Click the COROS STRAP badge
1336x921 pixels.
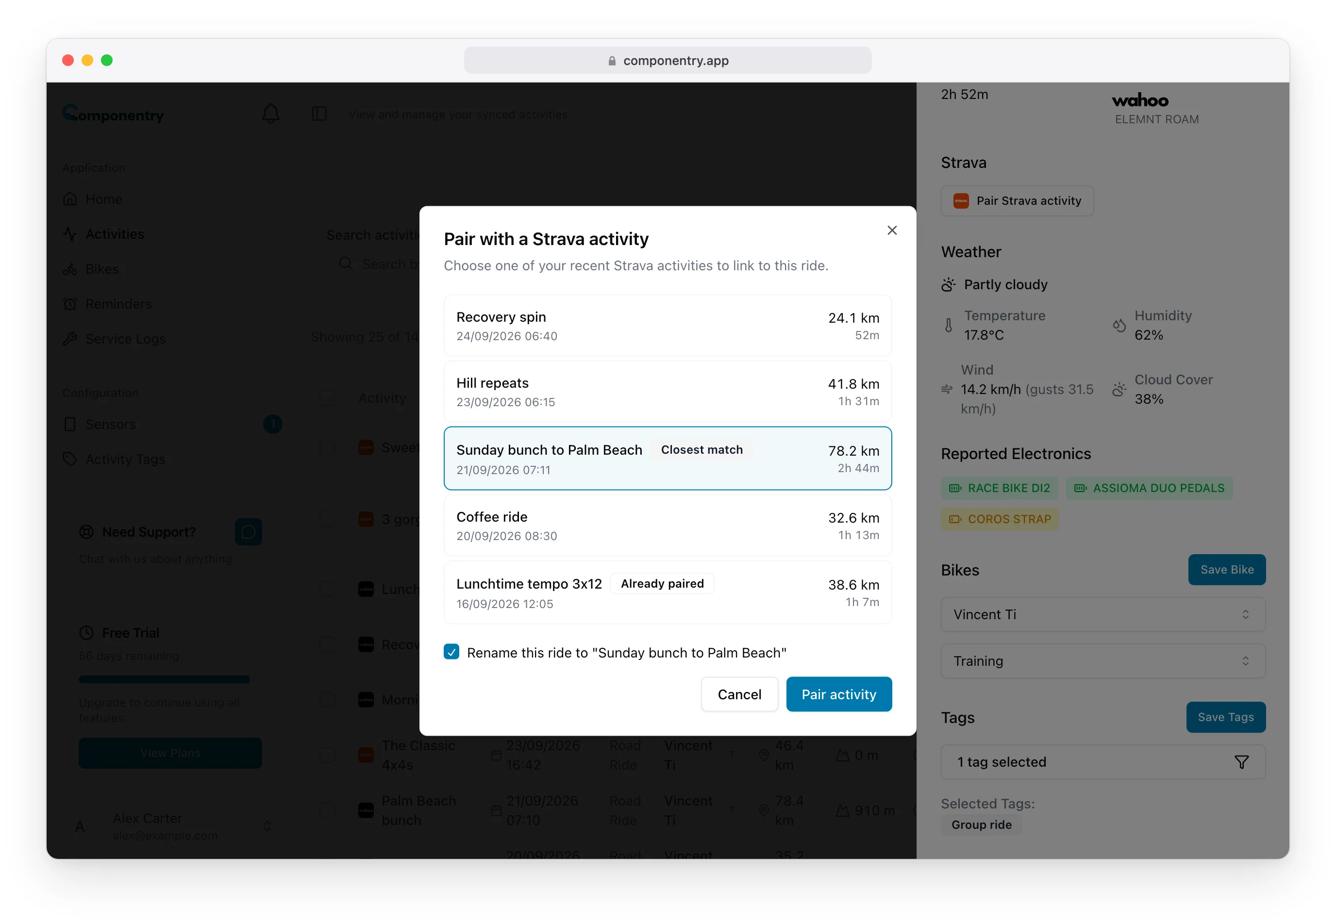1000,519
